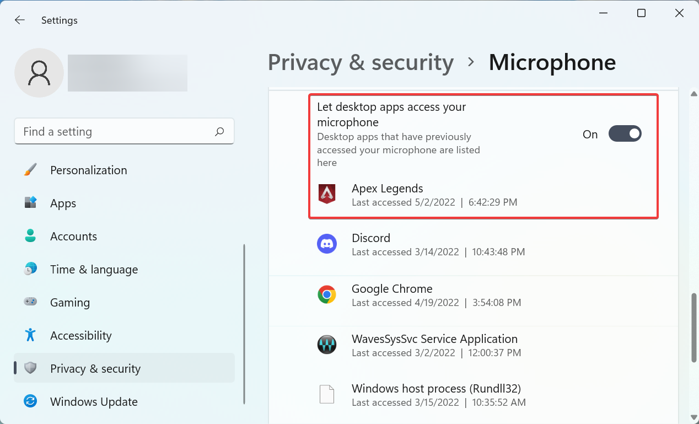Select Gaming in the sidebar
Image resolution: width=699 pixels, height=424 pixels.
(x=69, y=303)
